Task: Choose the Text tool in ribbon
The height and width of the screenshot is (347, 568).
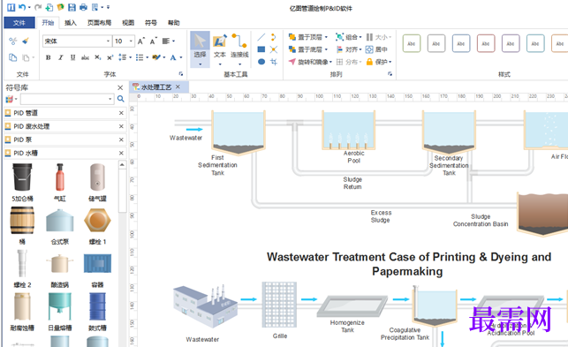Action: [x=220, y=49]
